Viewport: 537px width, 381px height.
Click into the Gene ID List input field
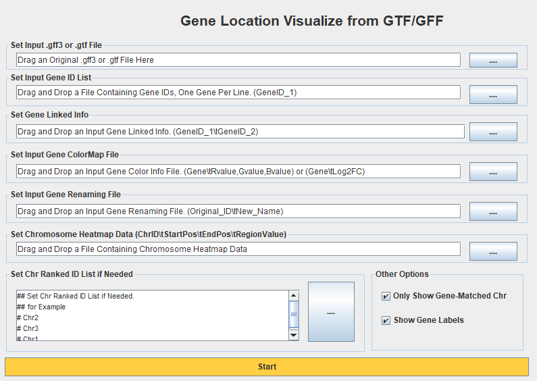(238, 93)
